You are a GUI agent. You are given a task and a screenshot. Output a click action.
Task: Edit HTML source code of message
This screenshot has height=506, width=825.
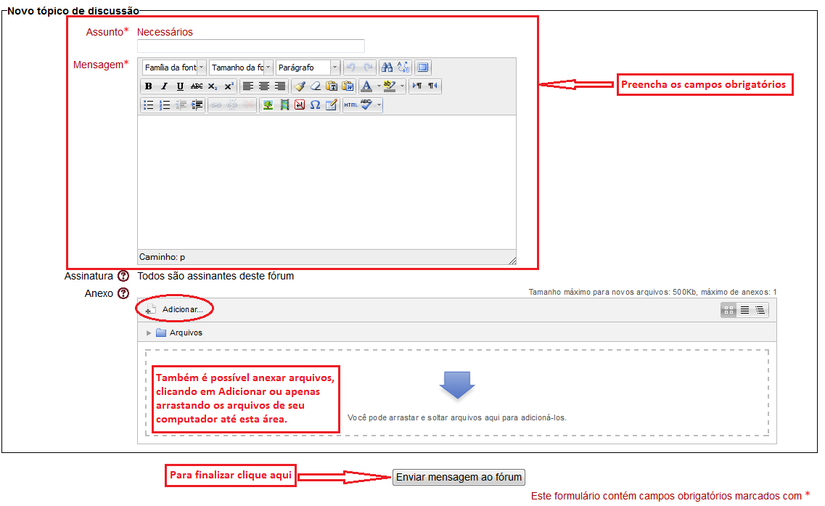tap(350, 105)
